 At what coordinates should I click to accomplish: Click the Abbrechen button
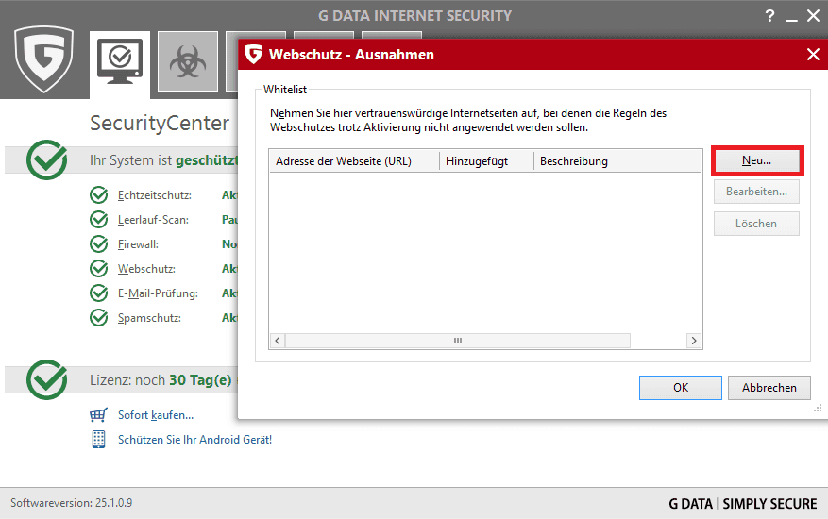pos(769,387)
